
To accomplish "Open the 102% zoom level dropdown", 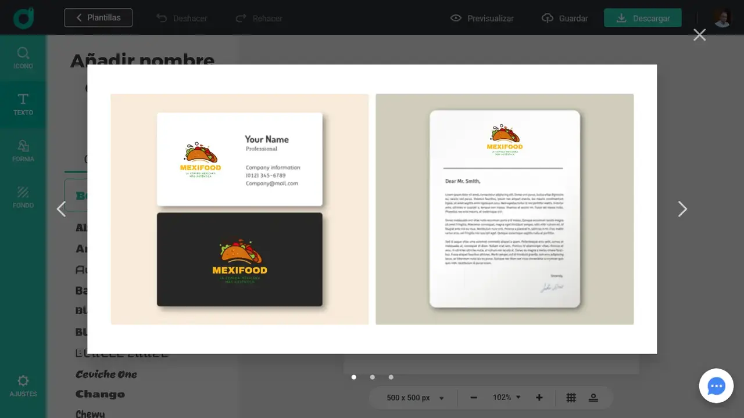I will 507,398.
